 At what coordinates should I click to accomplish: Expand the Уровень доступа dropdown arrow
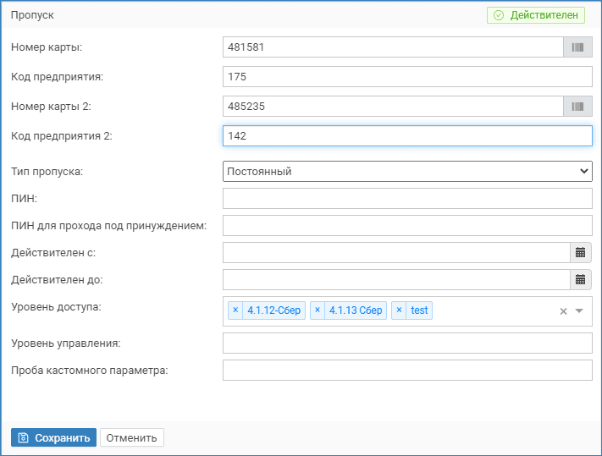click(579, 311)
